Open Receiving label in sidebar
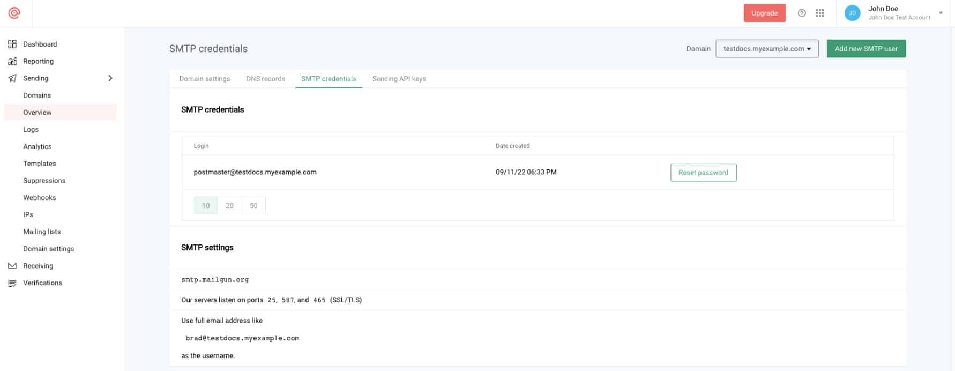 (x=38, y=266)
